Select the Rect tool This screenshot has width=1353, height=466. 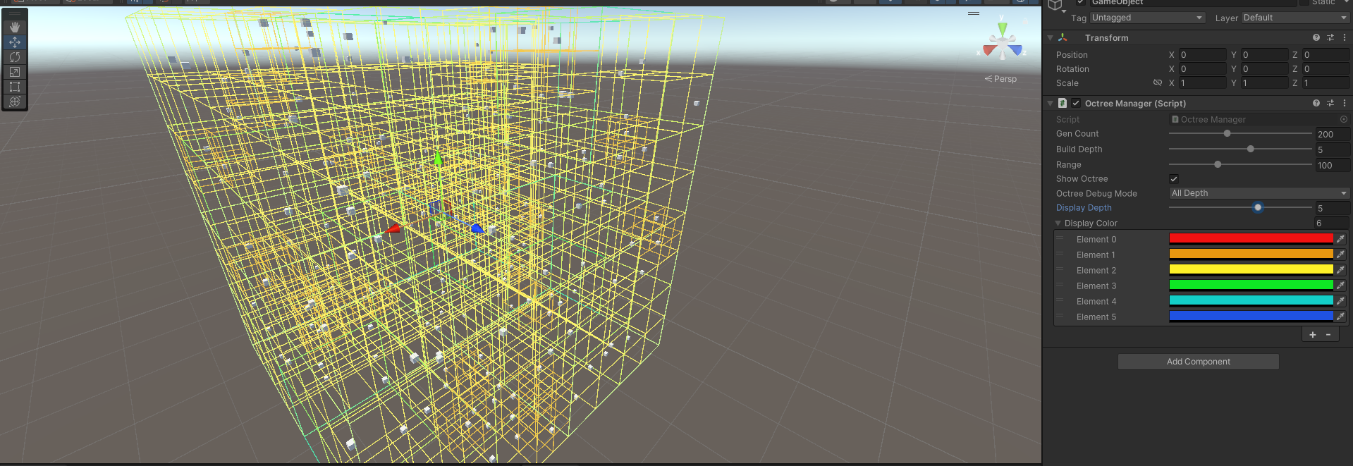tap(14, 87)
